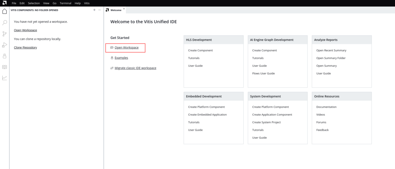Open the Vitis Components view in activity bar
Screen dimensions: 395x169
click(x=4, y=11)
